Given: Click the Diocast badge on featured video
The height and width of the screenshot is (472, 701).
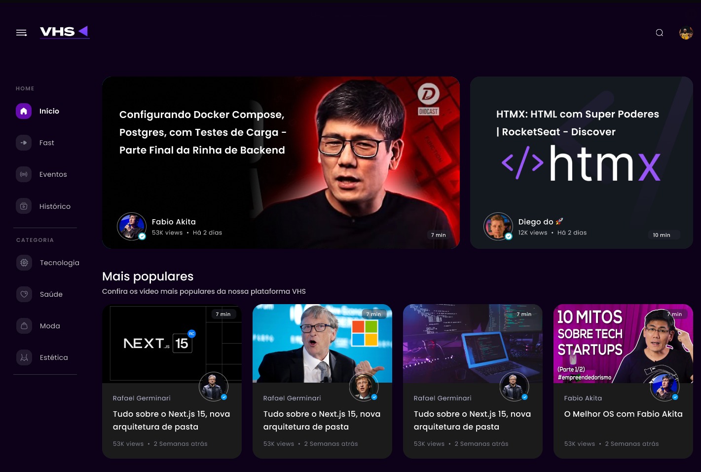Looking at the screenshot, I should point(428,99).
